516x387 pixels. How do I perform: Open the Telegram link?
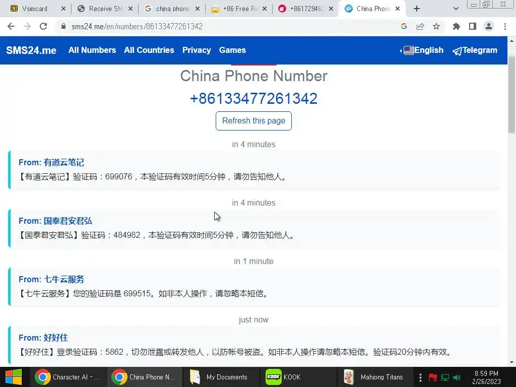(475, 50)
